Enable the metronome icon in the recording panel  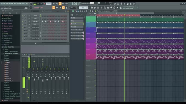tap(54, 4)
